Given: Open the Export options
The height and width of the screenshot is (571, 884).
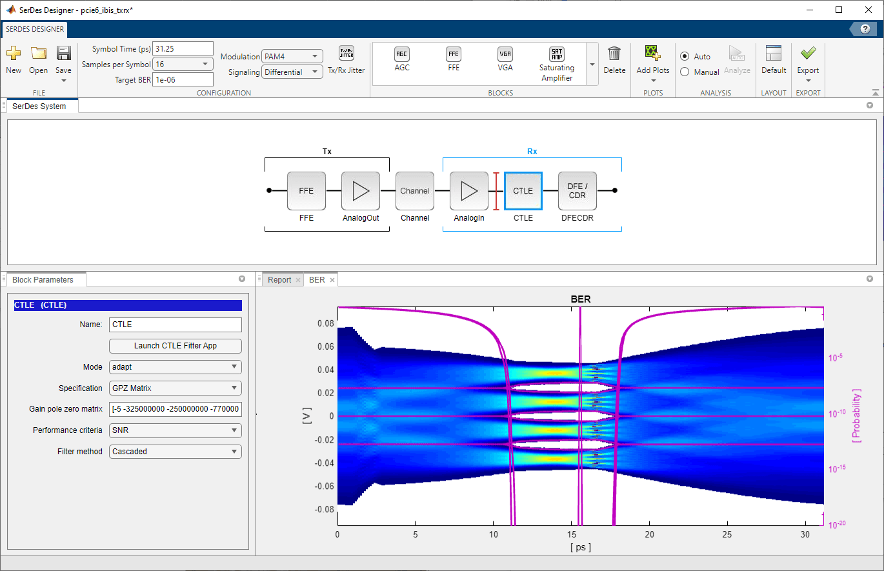Looking at the screenshot, I should click(x=808, y=63).
